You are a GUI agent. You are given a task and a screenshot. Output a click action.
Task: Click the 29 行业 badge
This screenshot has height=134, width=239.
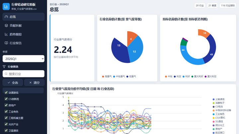point(200,6)
